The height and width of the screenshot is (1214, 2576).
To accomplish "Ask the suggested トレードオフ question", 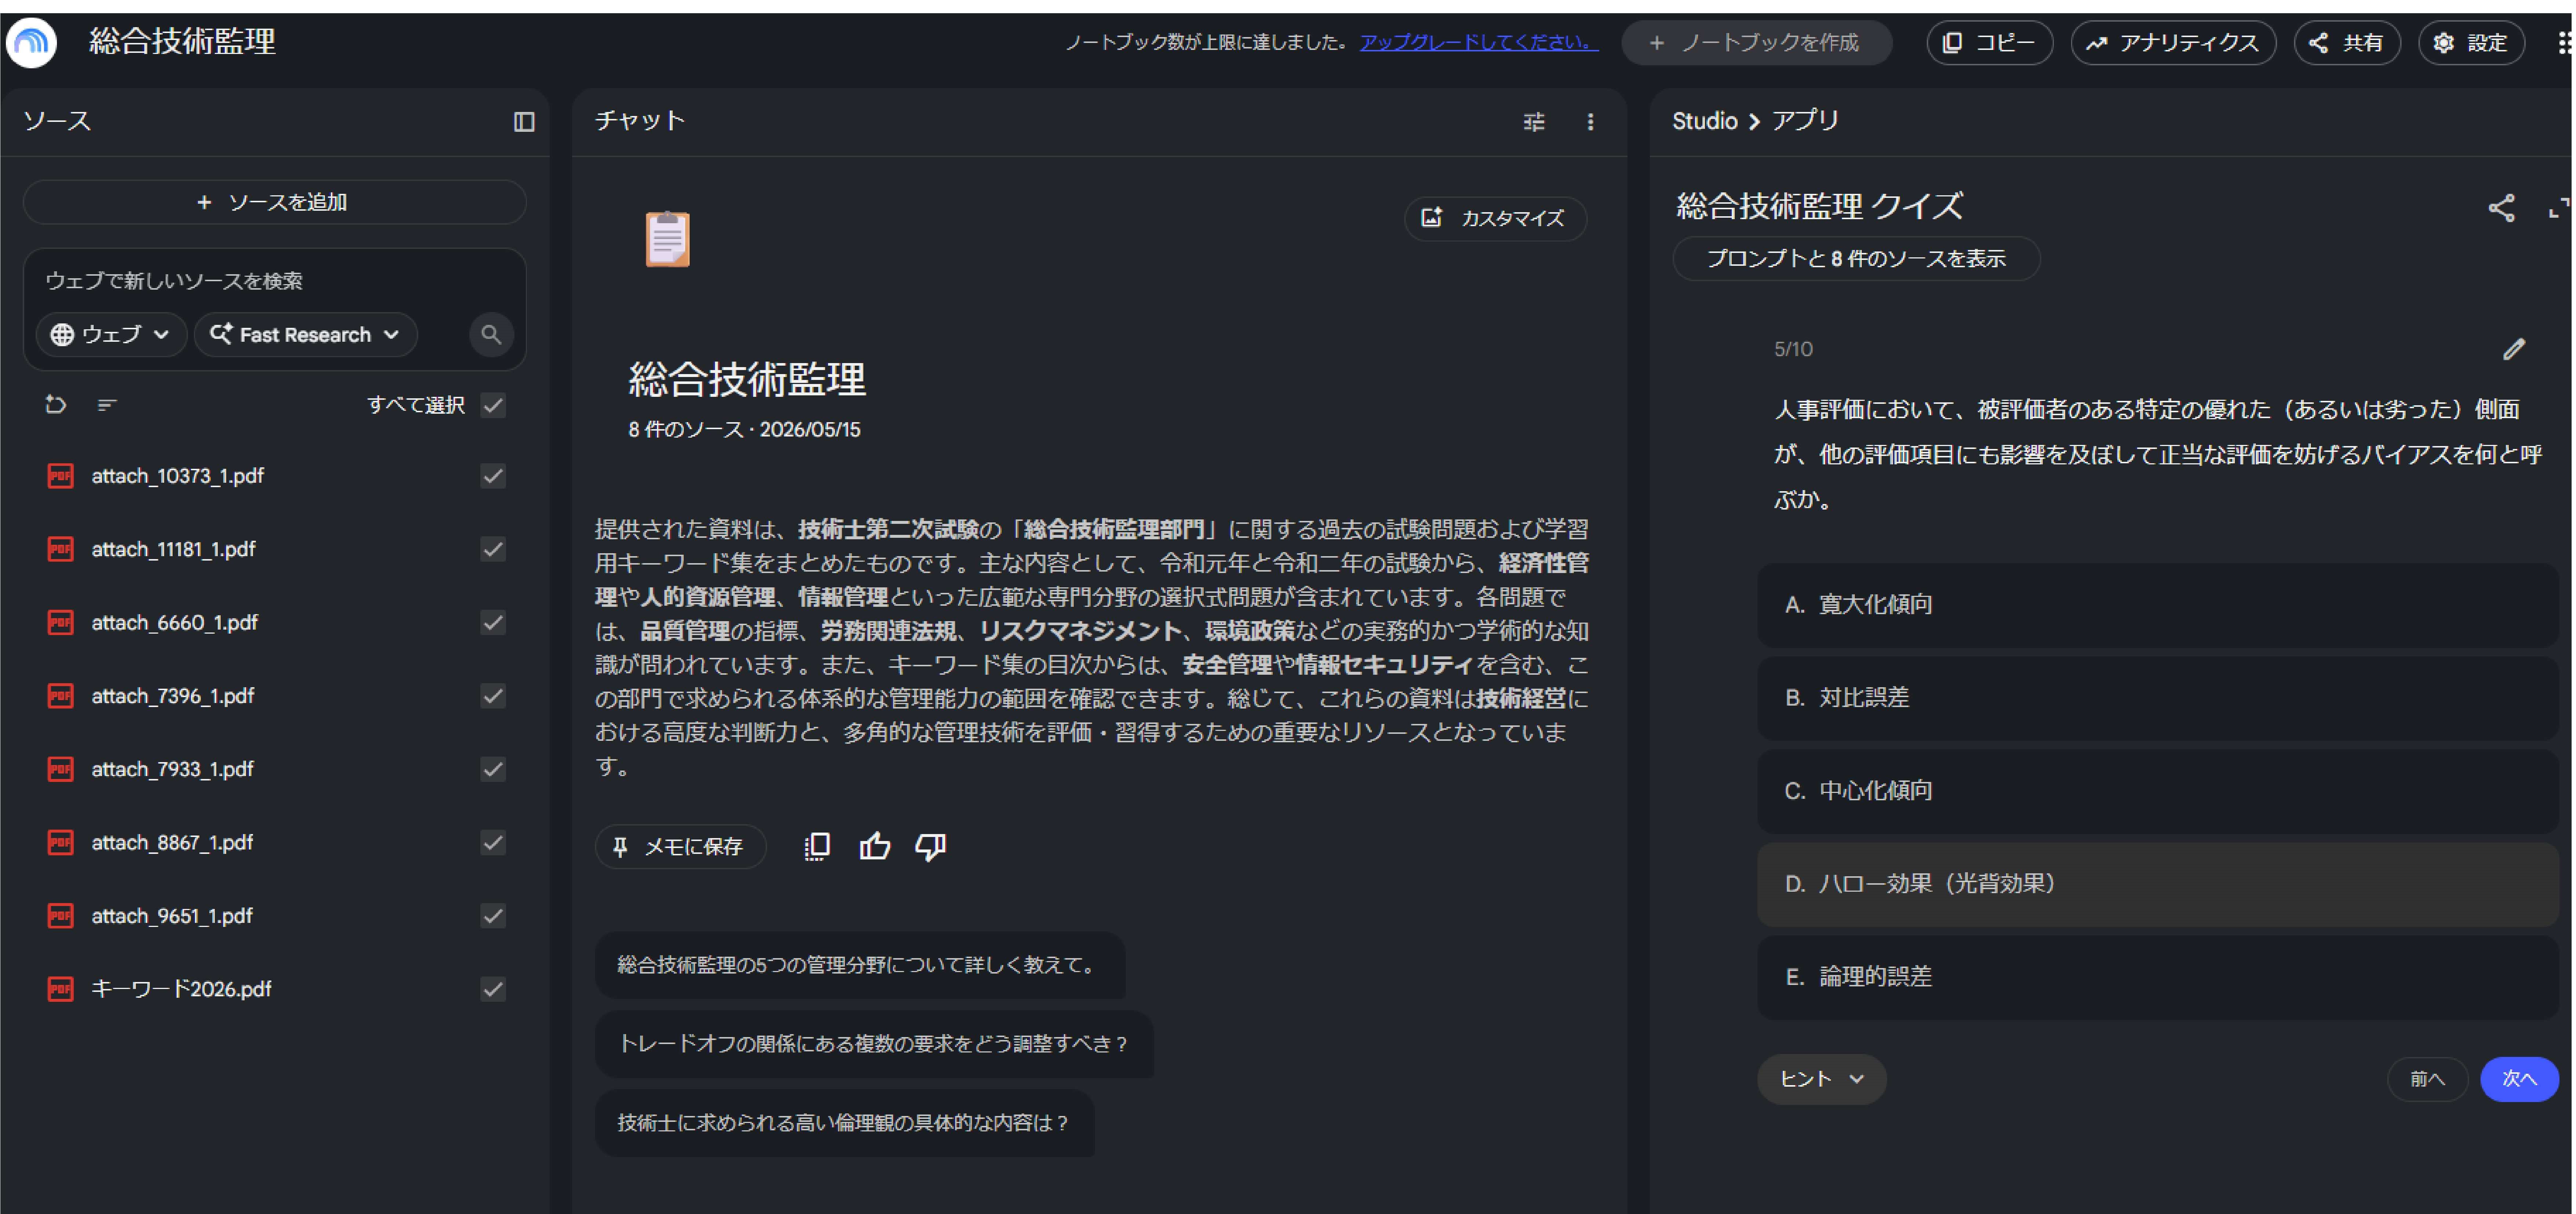I will point(874,1044).
